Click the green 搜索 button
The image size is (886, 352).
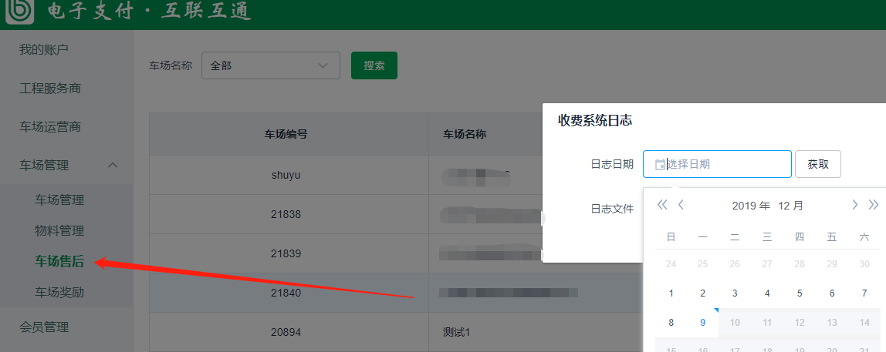coord(374,65)
